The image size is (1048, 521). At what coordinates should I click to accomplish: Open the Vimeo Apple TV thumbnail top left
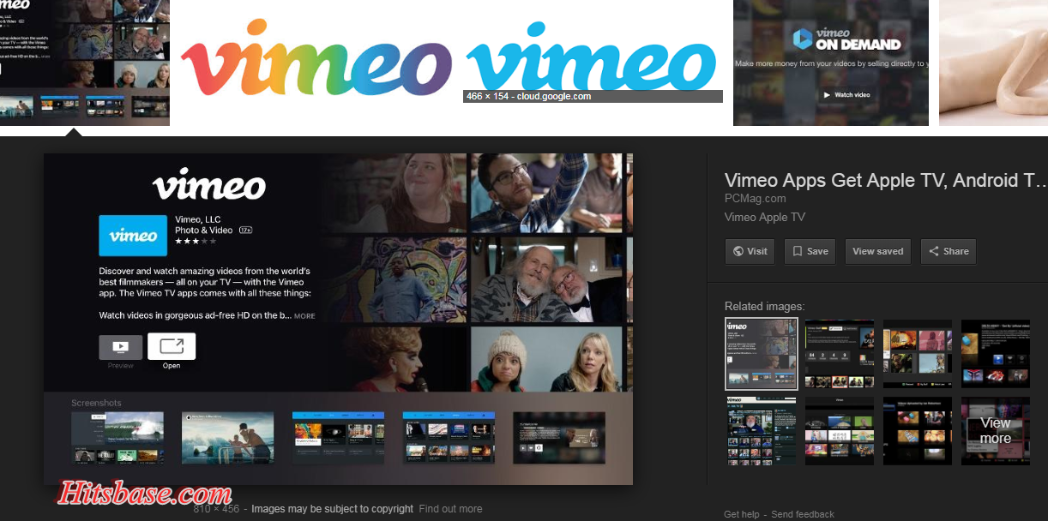(85, 63)
